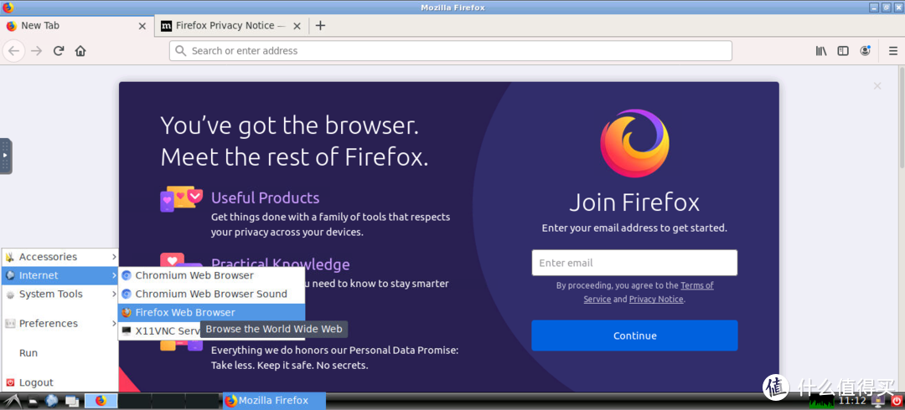Open the Privacy Notice link
This screenshot has width=905, height=410.
click(x=655, y=300)
